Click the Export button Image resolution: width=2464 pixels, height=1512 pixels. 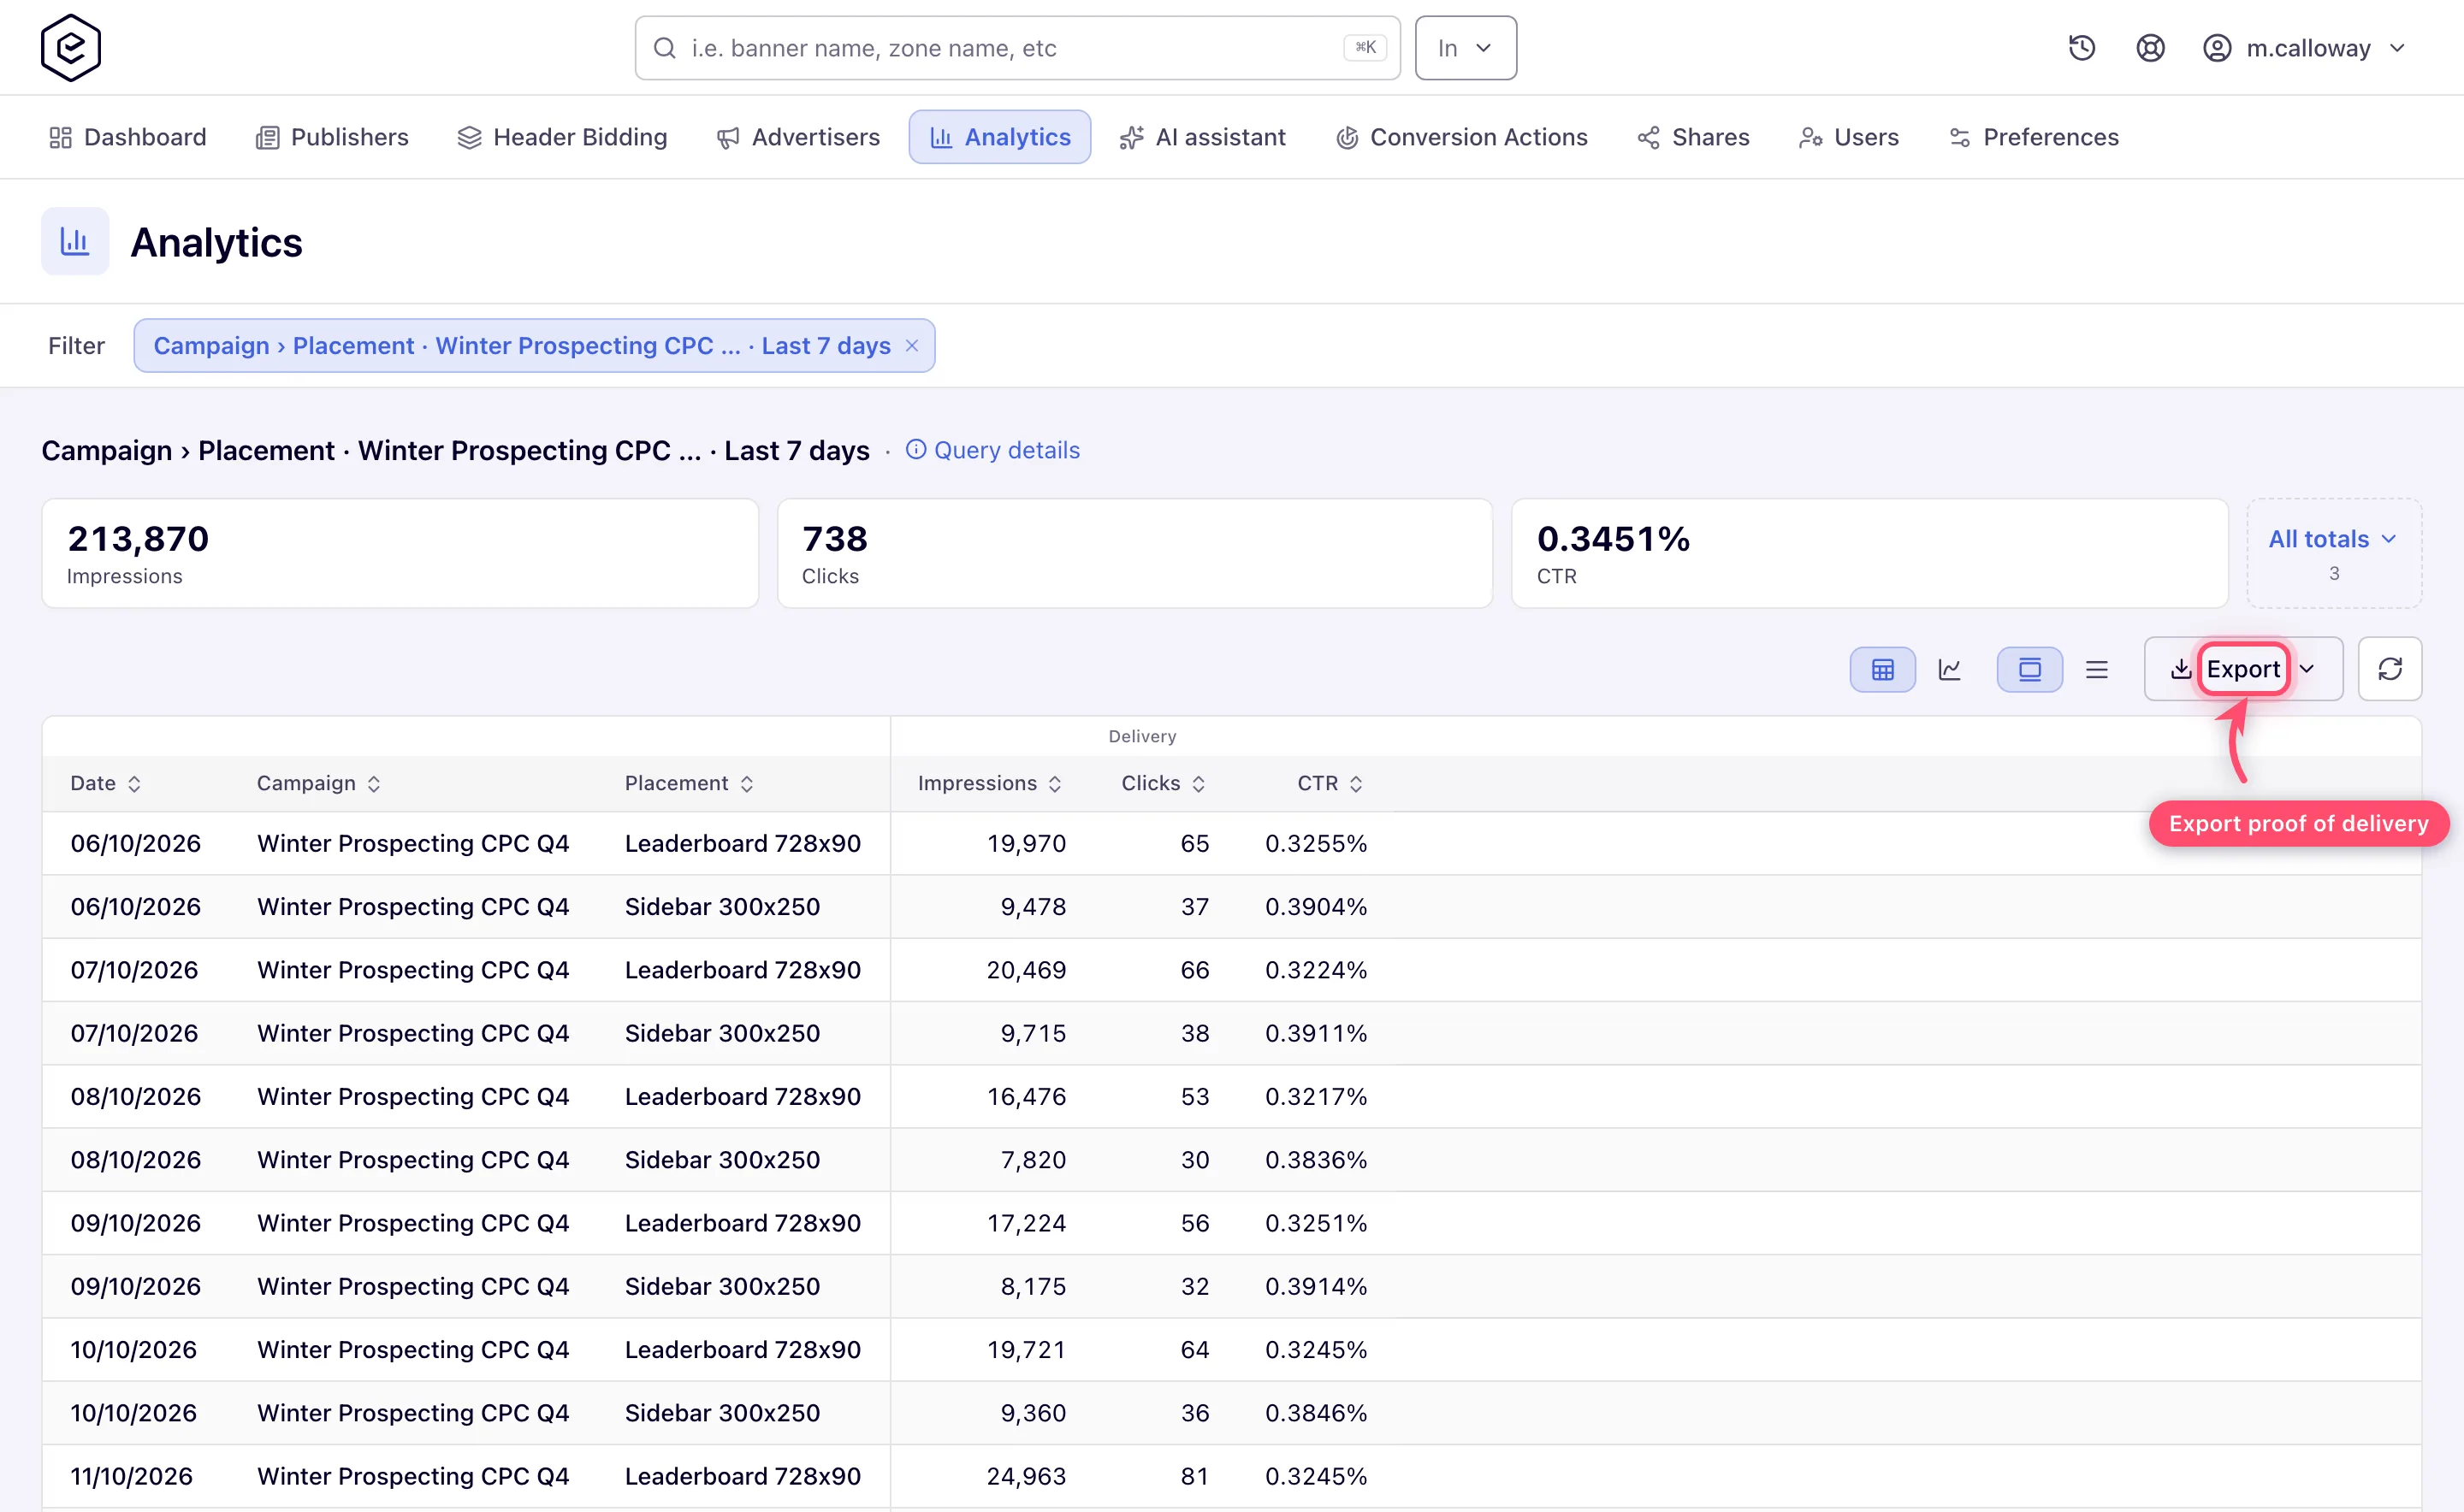2243,669
